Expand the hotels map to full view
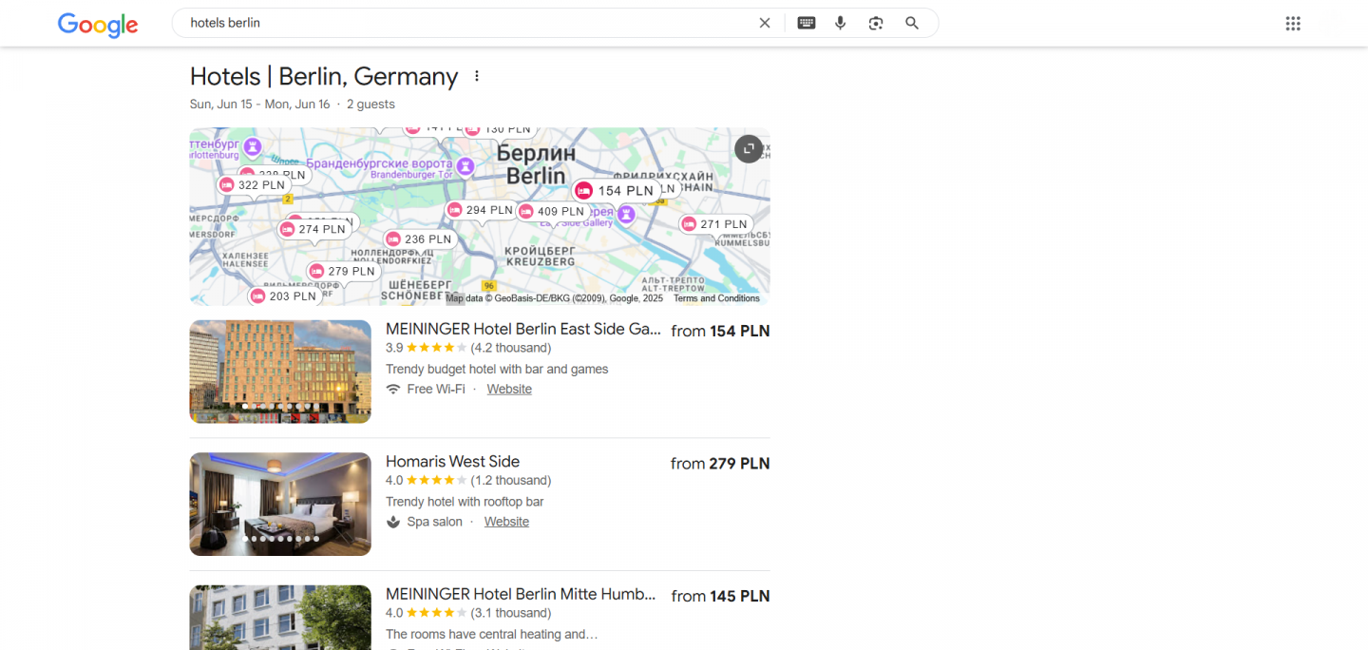This screenshot has width=1368, height=650. [x=749, y=148]
